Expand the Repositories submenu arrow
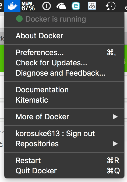Screen dimensions: 127x182 115,144
